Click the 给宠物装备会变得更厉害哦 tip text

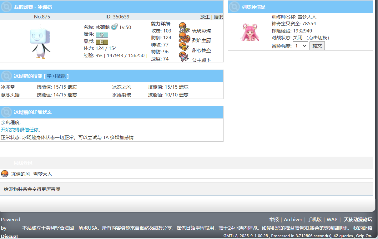point(32,189)
